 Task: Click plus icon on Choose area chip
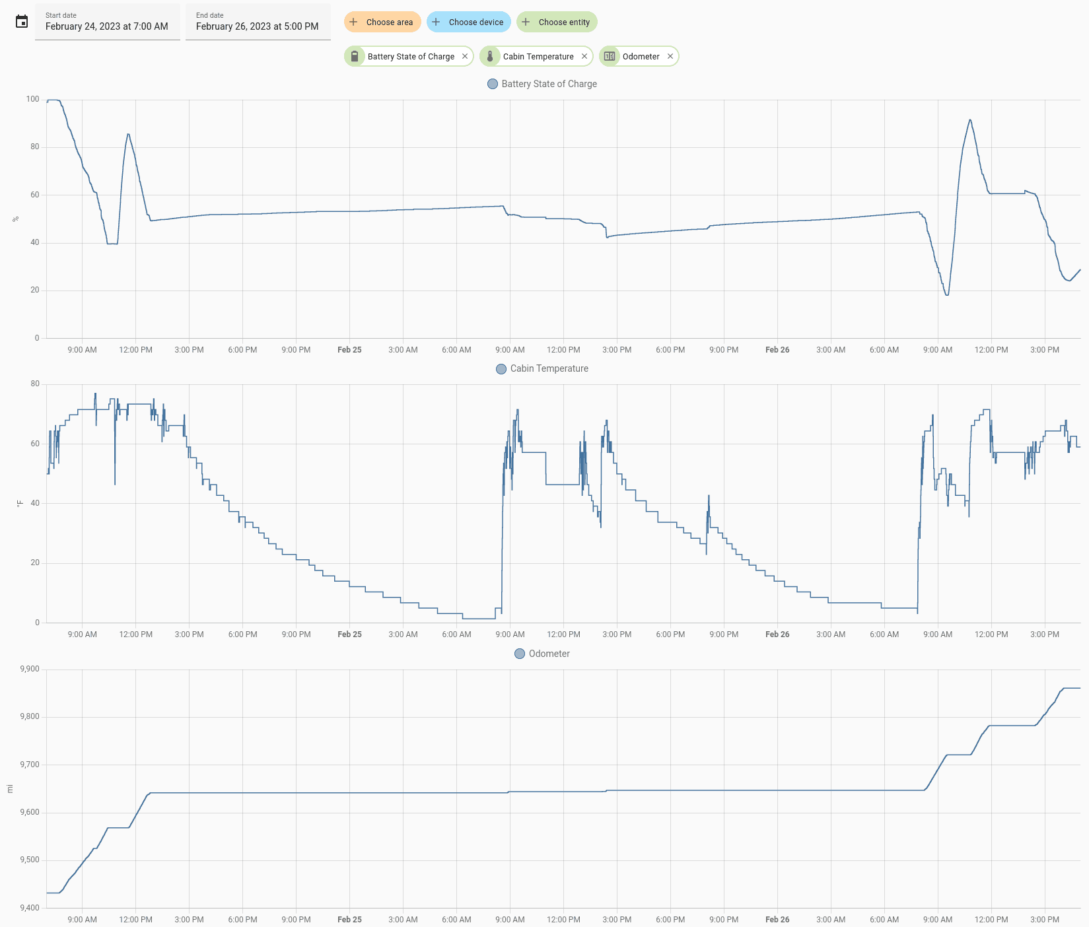tap(354, 22)
